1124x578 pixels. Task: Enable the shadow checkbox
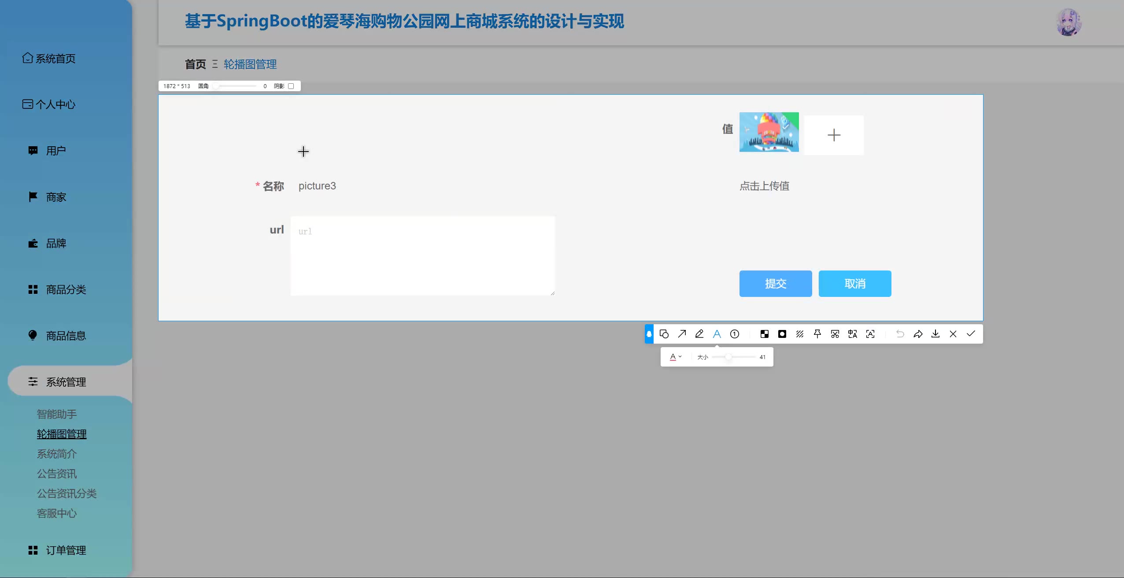coord(291,86)
